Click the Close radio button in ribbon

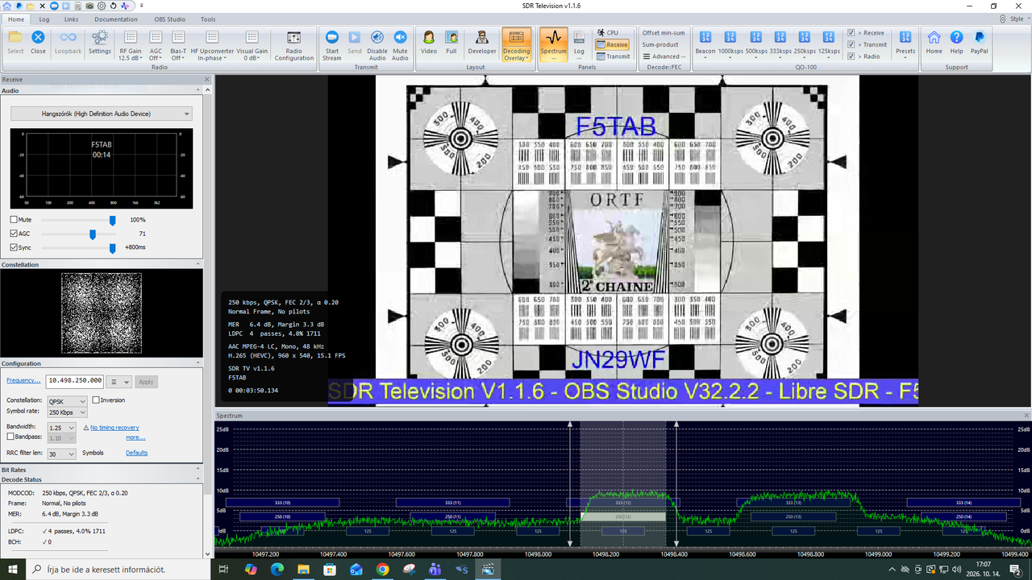(x=38, y=42)
